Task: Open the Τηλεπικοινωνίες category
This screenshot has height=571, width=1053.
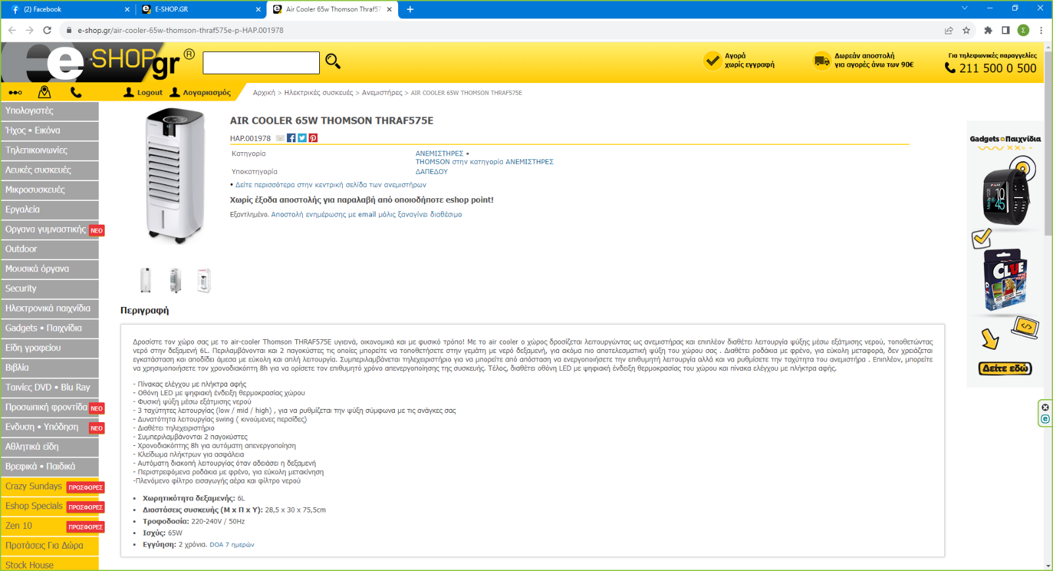Action: (50, 150)
